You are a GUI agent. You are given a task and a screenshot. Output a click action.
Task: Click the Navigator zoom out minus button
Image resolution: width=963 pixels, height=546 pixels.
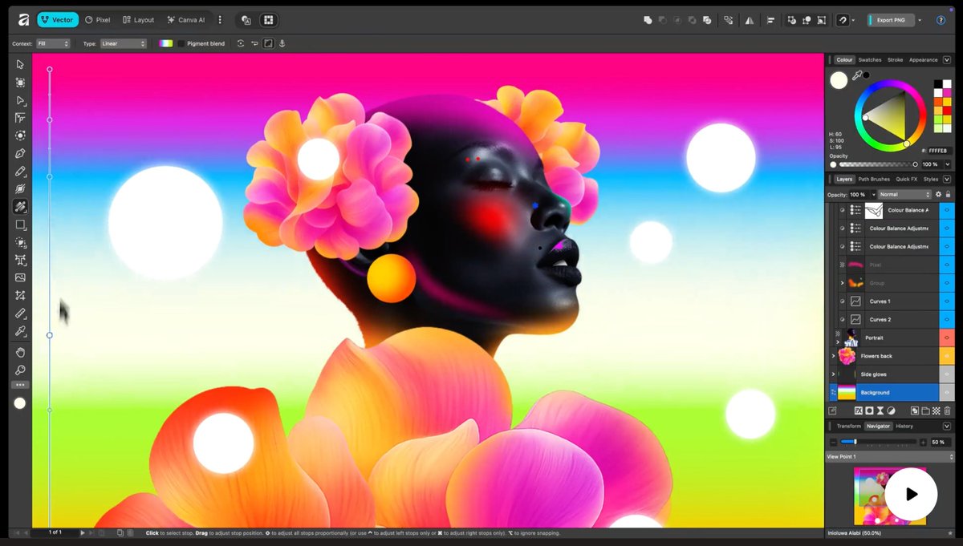tap(833, 442)
